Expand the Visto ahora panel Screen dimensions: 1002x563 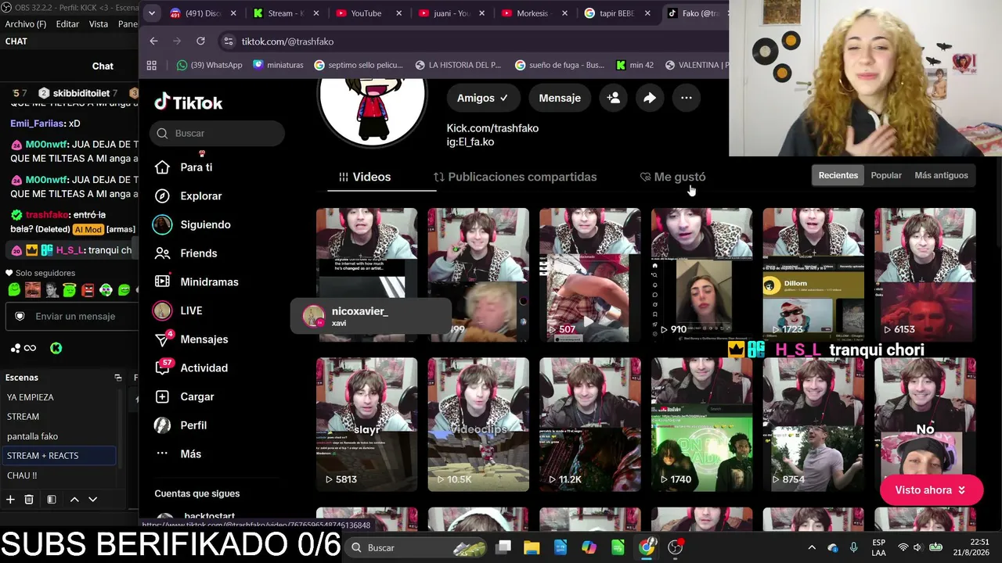(931, 490)
